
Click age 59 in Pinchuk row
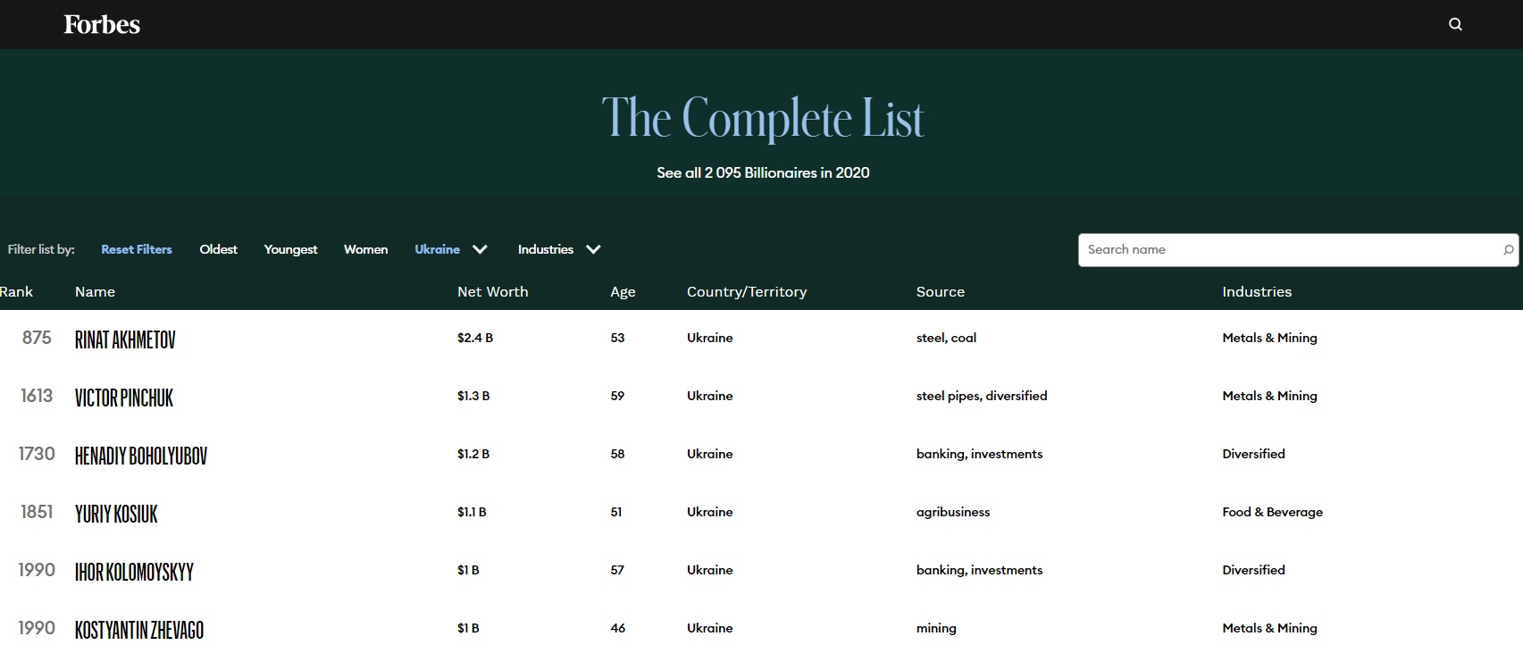click(617, 396)
